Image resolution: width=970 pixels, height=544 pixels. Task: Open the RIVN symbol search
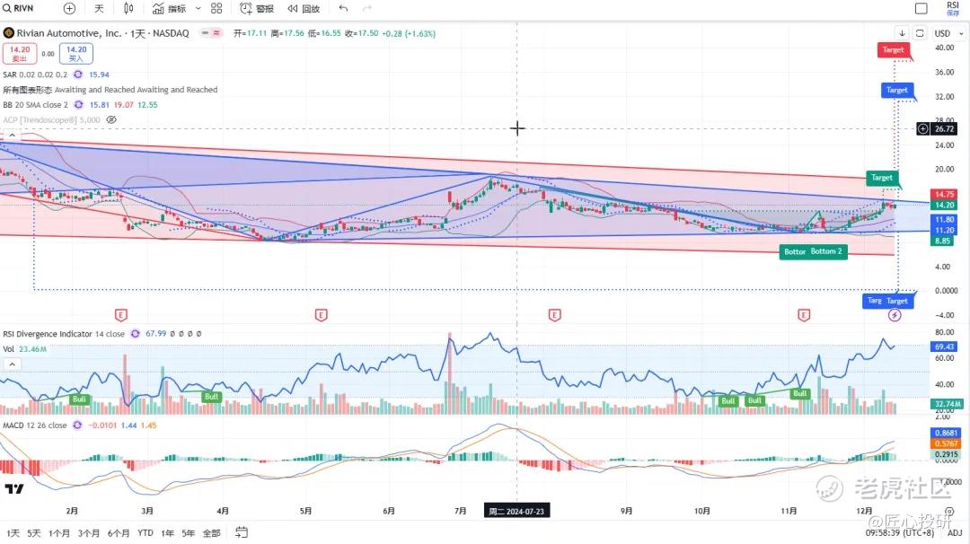click(x=18, y=9)
